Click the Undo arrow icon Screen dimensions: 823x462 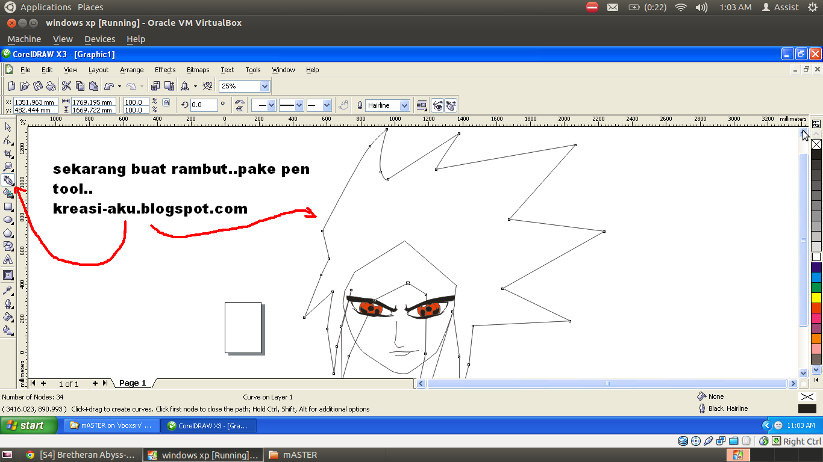(x=109, y=86)
